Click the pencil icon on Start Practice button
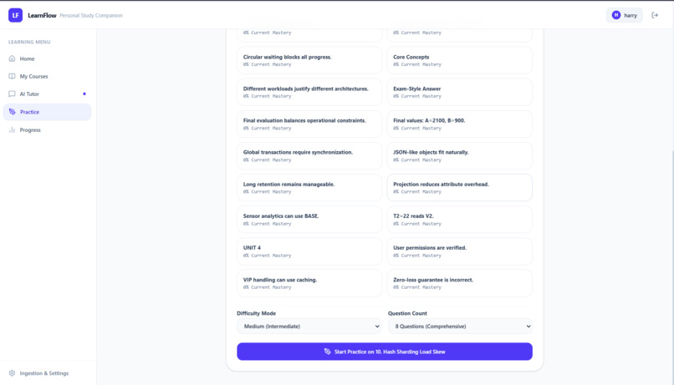Screen dimensions: 674x385 point(328,352)
